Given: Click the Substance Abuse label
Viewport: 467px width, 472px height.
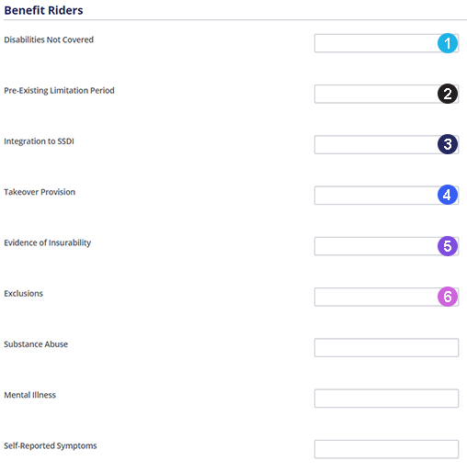Looking at the screenshot, I should [36, 344].
